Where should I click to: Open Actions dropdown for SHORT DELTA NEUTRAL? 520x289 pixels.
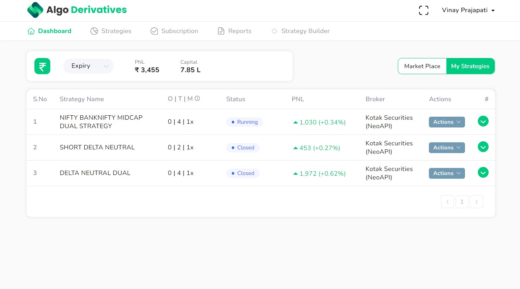(x=446, y=148)
